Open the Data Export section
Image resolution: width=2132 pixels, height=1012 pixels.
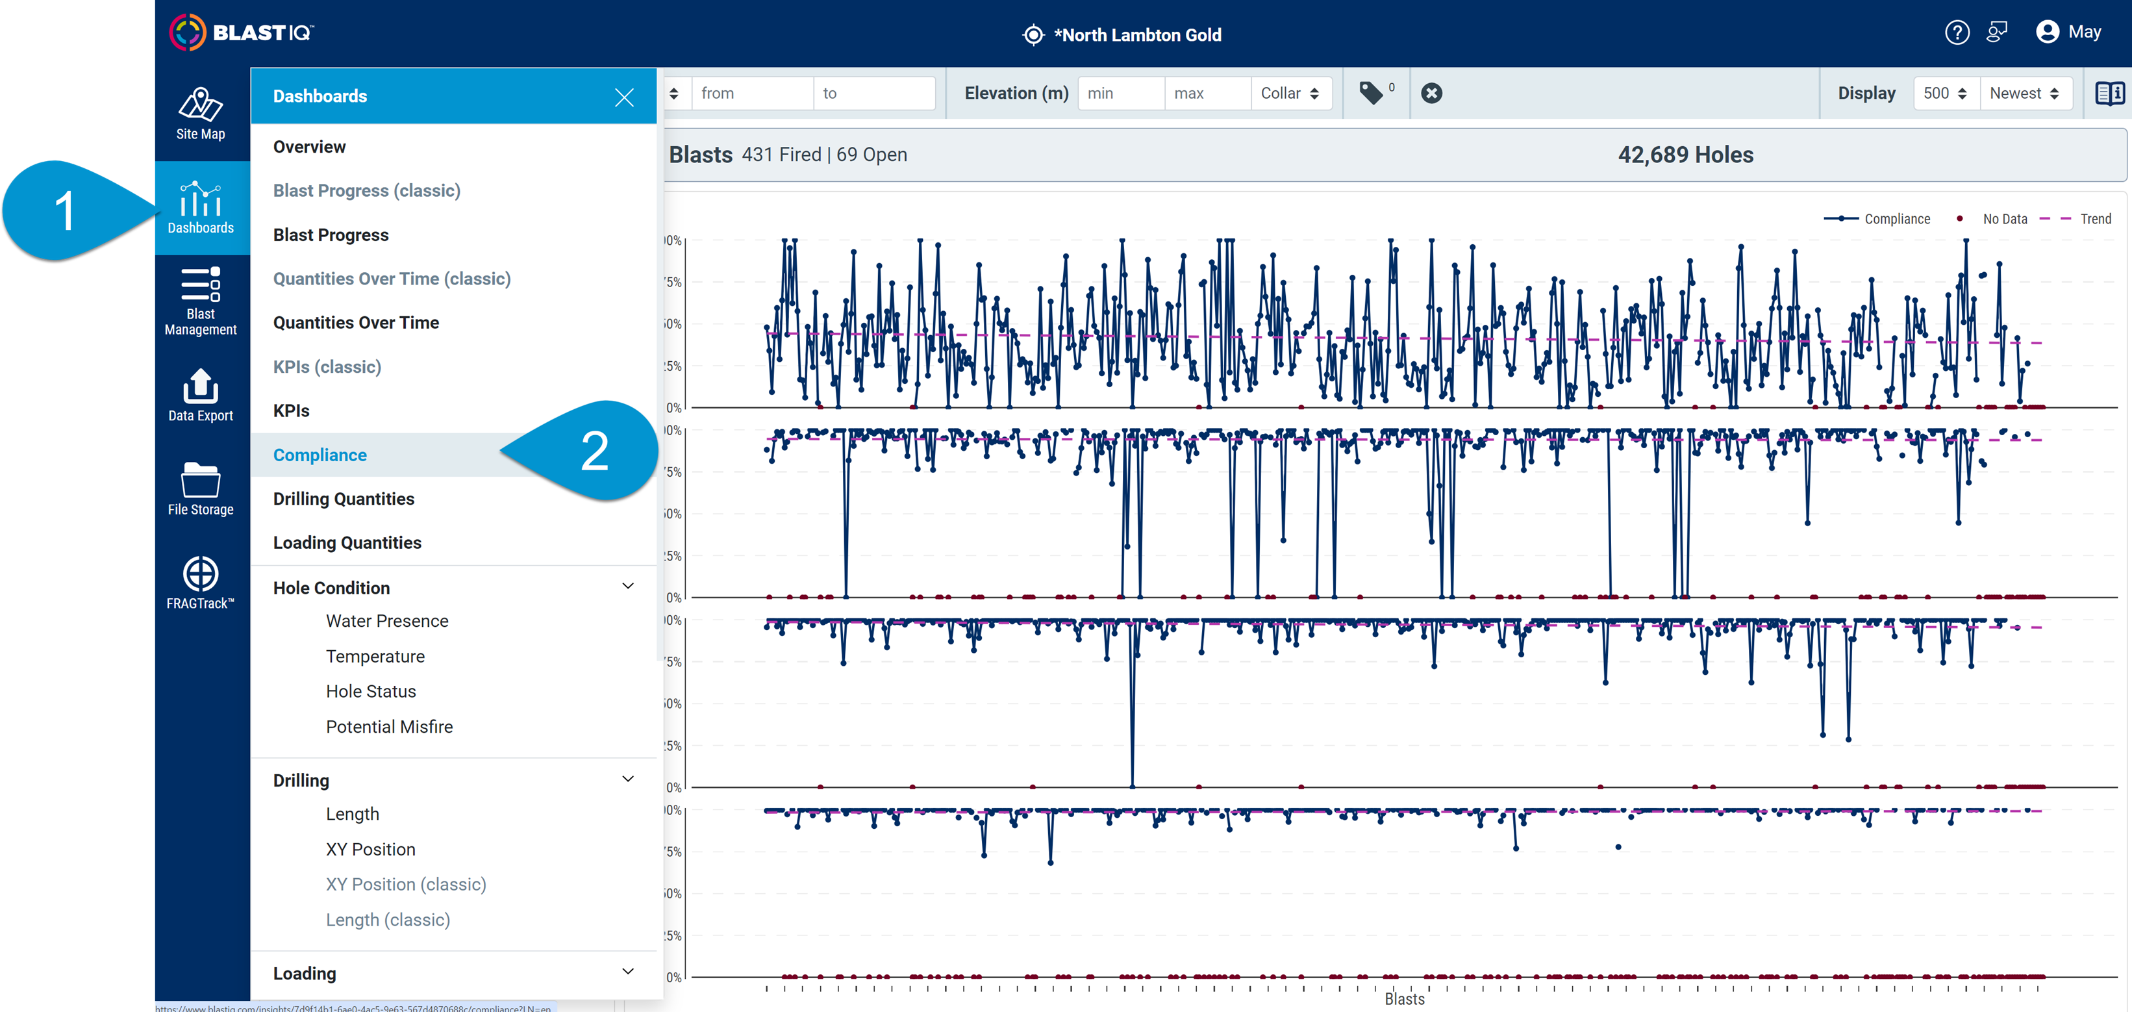pos(200,396)
